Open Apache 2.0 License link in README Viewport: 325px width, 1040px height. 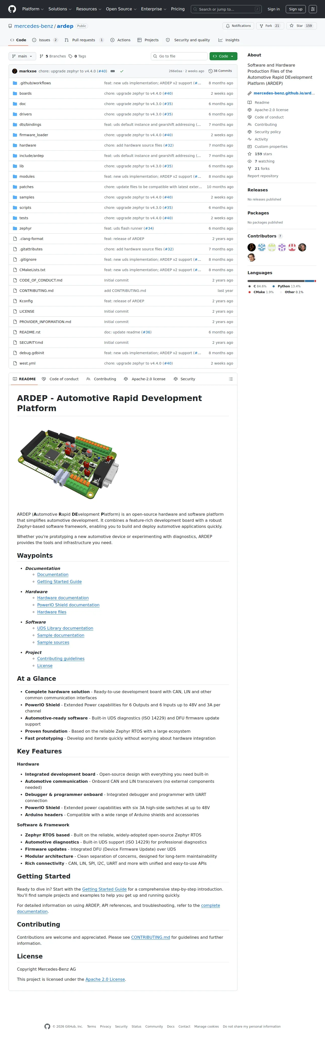pyautogui.click(x=105, y=979)
